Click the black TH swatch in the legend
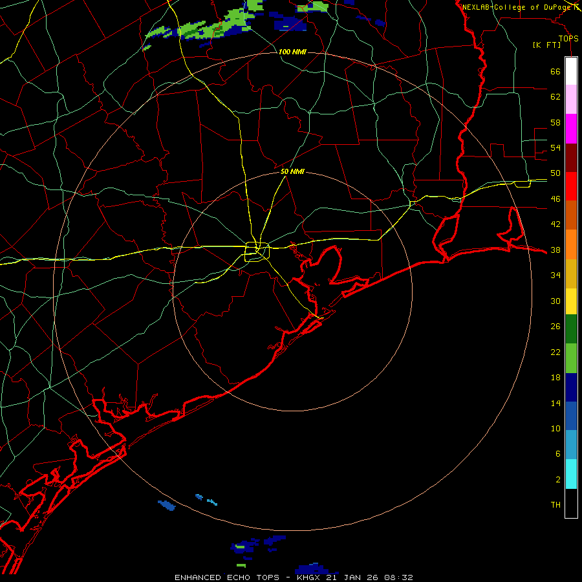 coord(571,503)
